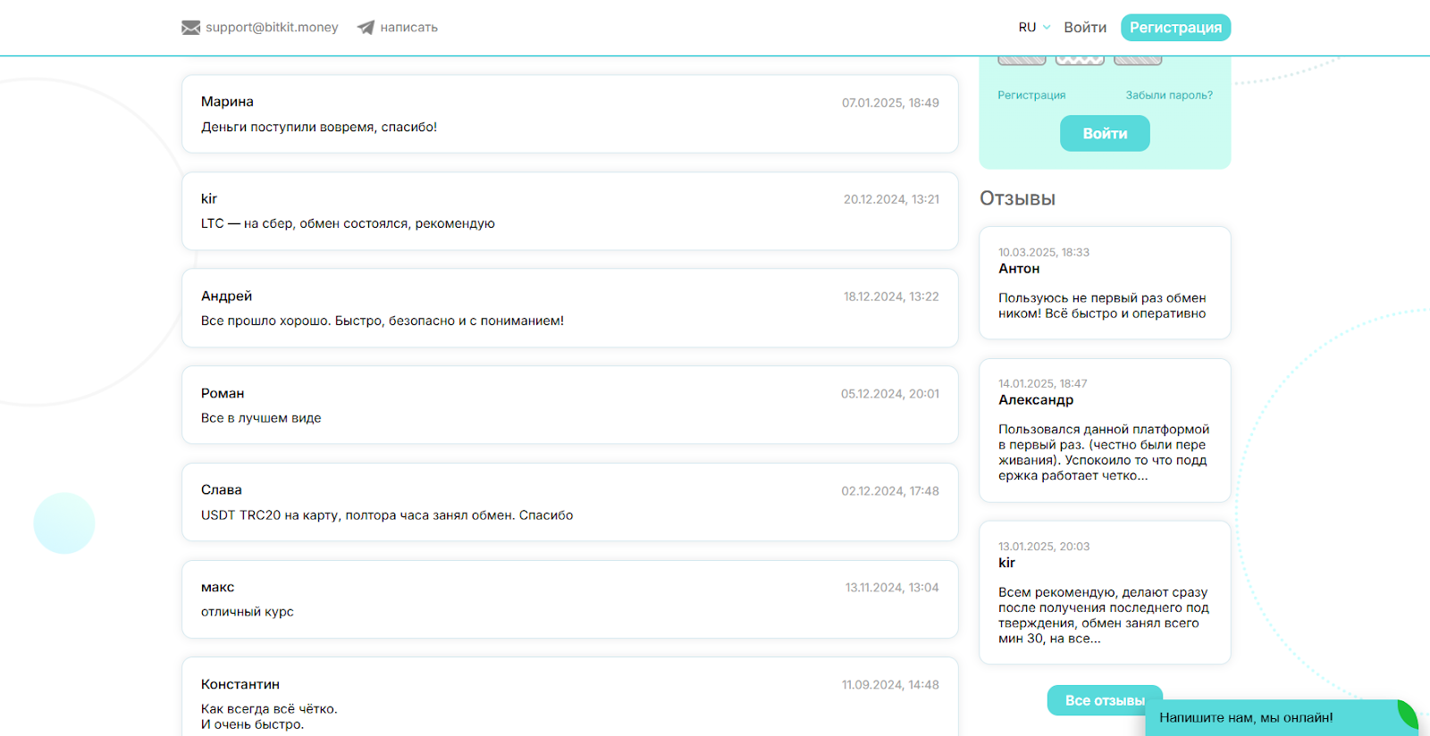Screen dimensions: 1430x736
Task: Click the date '05.12.2024, 20:01'
Action: point(890,394)
